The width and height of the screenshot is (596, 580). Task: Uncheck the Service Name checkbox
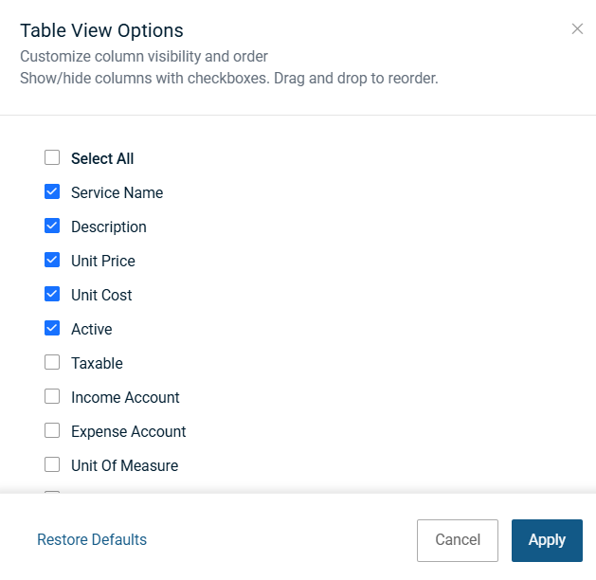(x=52, y=192)
